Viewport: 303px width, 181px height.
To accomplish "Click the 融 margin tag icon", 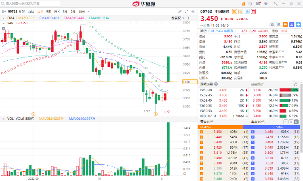I will click(x=234, y=11).
